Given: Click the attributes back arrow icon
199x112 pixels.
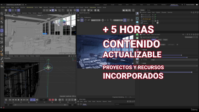Looking at the screenshot, I should [183, 35].
